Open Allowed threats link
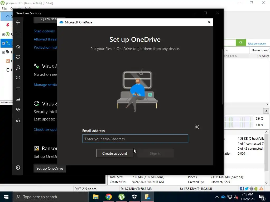 (x=45, y=39)
